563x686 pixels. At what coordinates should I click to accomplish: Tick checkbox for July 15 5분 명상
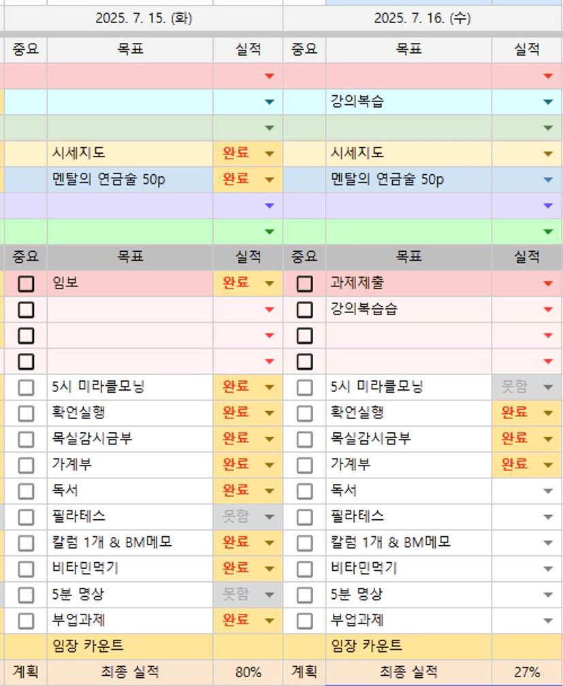pyautogui.click(x=26, y=595)
